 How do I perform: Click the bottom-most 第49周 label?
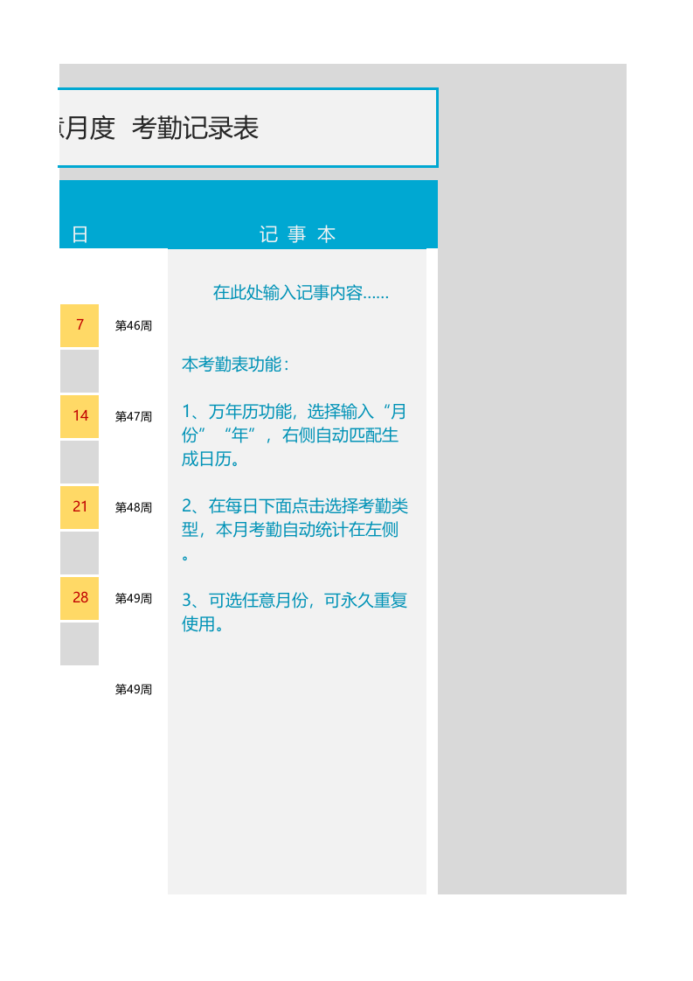pos(133,690)
